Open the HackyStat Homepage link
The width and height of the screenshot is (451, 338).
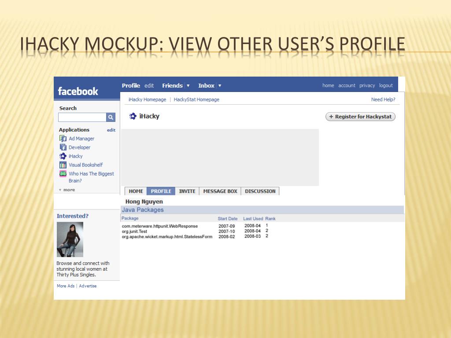tap(196, 99)
